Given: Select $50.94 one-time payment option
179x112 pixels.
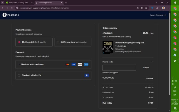Looking at the screenshot, I should pyautogui.click(x=58, y=42).
